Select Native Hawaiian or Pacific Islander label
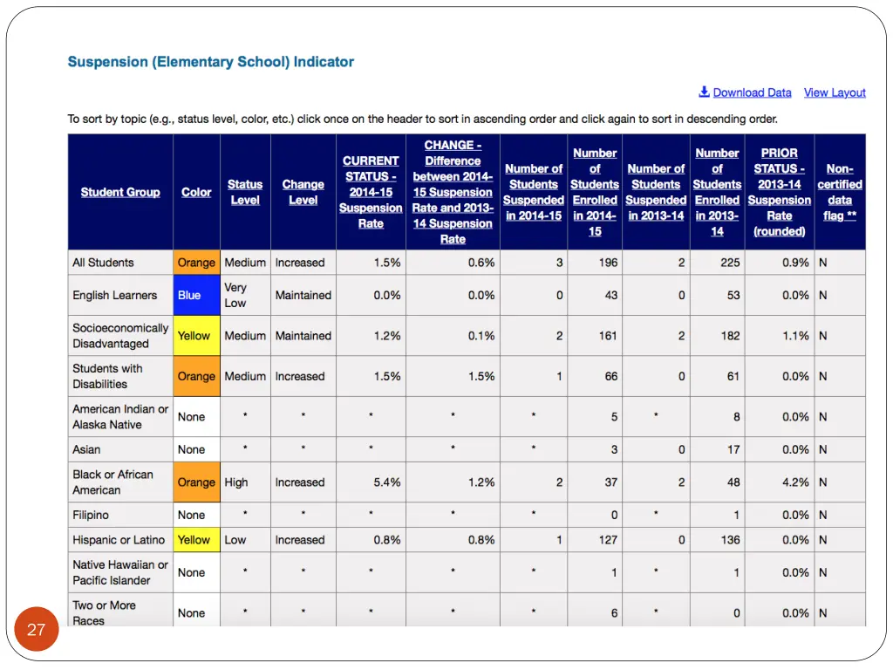The width and height of the screenshot is (893, 670). pyautogui.click(x=120, y=572)
